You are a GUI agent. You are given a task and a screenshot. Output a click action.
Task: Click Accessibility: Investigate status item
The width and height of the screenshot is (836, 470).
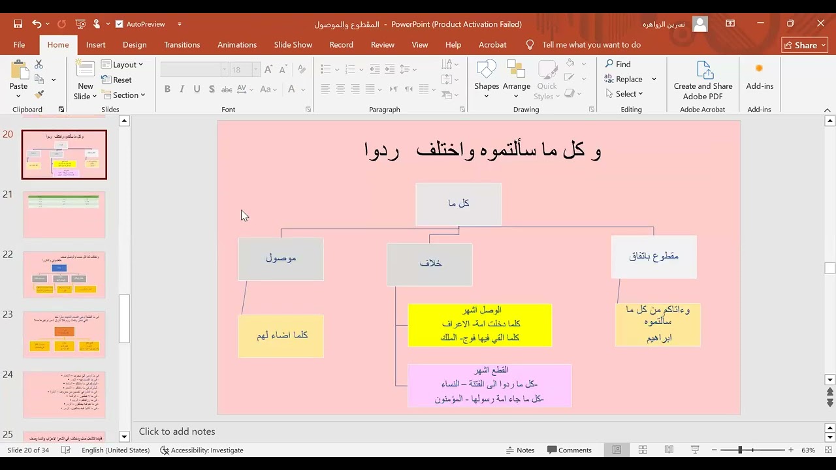[202, 450]
